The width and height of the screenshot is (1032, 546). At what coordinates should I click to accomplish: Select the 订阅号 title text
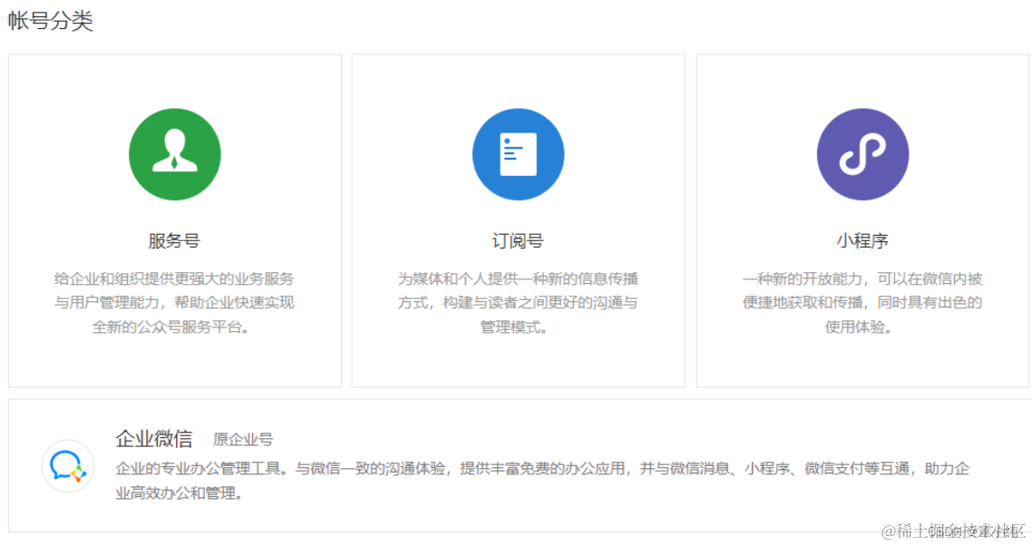coord(518,240)
